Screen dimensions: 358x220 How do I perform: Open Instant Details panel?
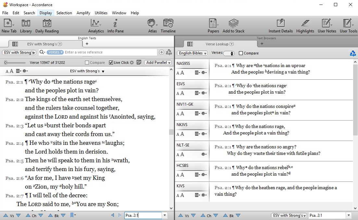[x=280, y=24]
